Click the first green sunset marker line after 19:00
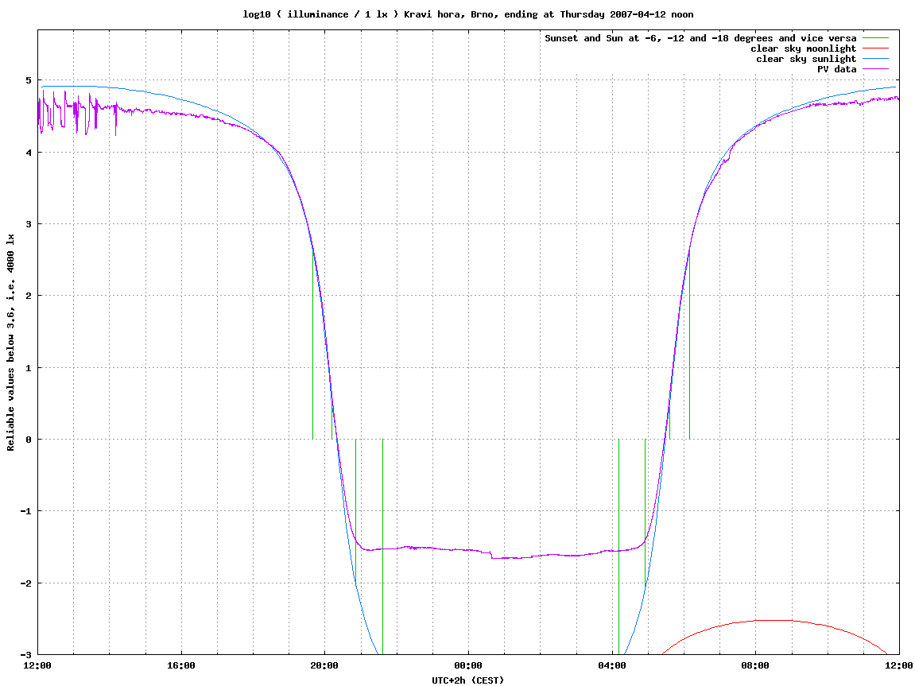 (x=312, y=344)
